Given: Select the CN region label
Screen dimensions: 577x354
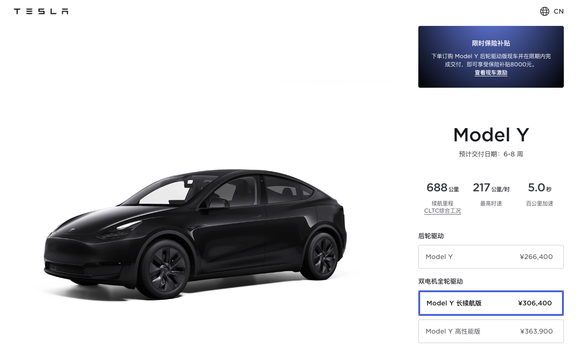Looking at the screenshot, I should [559, 11].
